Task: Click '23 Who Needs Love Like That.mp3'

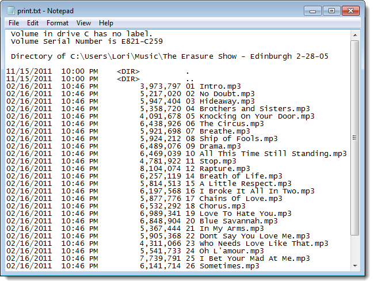Action: tap(257, 244)
